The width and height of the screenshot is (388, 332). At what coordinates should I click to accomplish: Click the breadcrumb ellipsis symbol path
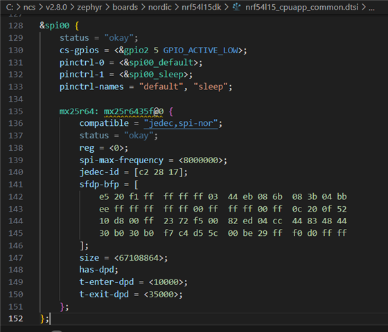point(371,8)
